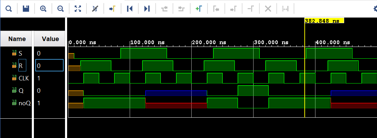Image resolution: width=377 pixels, height=138 pixels.
Task: Click the value of S signal
Action: click(x=39, y=53)
